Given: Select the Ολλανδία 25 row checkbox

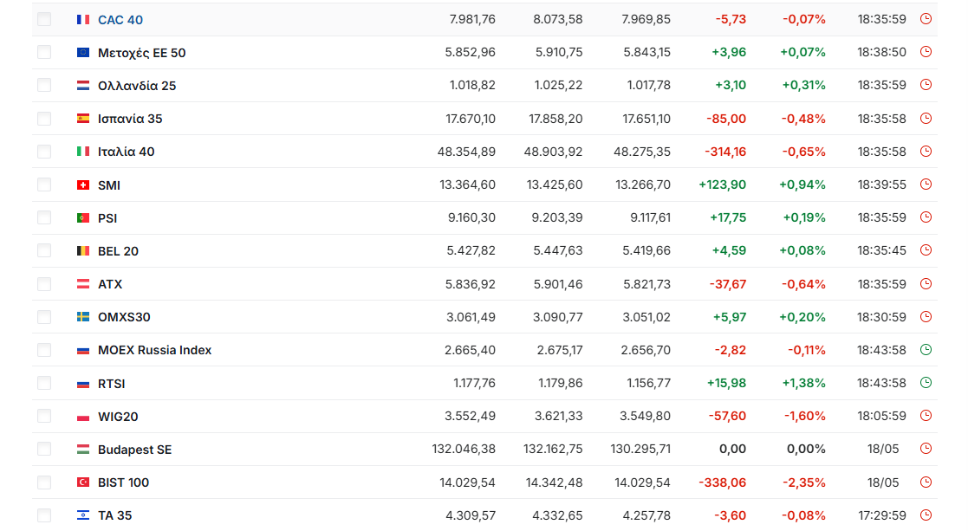Looking at the screenshot, I should pyautogui.click(x=44, y=85).
